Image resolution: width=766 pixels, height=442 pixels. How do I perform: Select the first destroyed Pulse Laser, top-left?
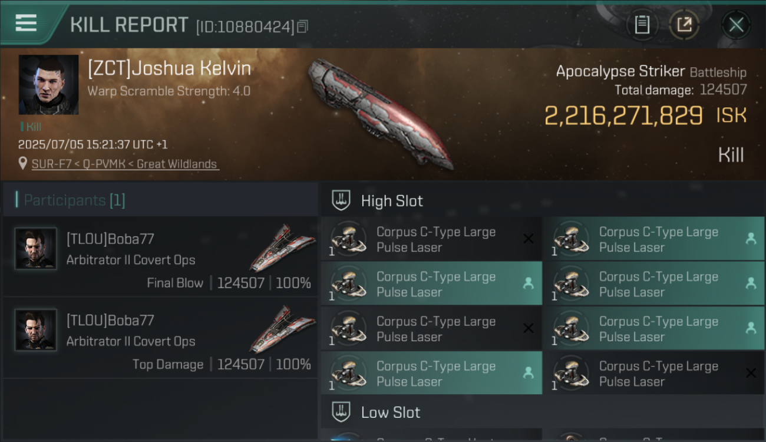[431, 239]
